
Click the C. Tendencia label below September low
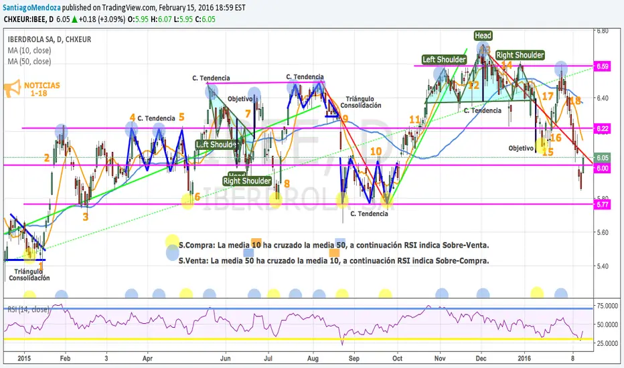point(369,213)
